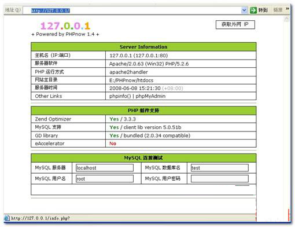Expand the toolbar overflow chevron
The image size is (295, 227).
[287, 9]
